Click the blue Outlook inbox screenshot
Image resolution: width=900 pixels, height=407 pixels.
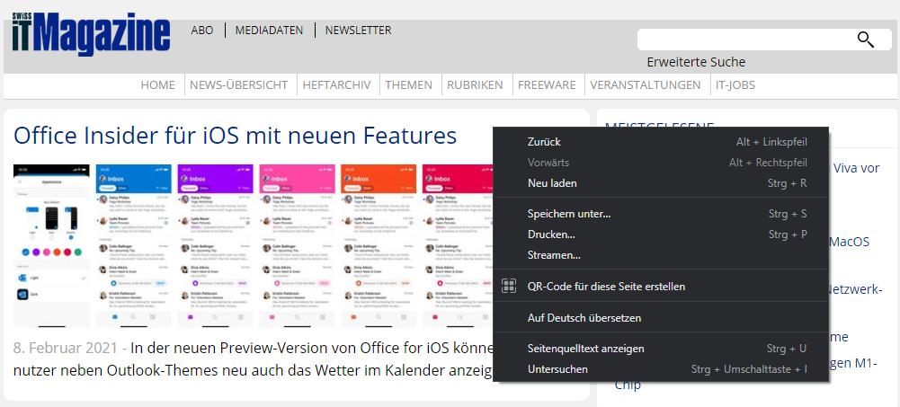click(133, 246)
